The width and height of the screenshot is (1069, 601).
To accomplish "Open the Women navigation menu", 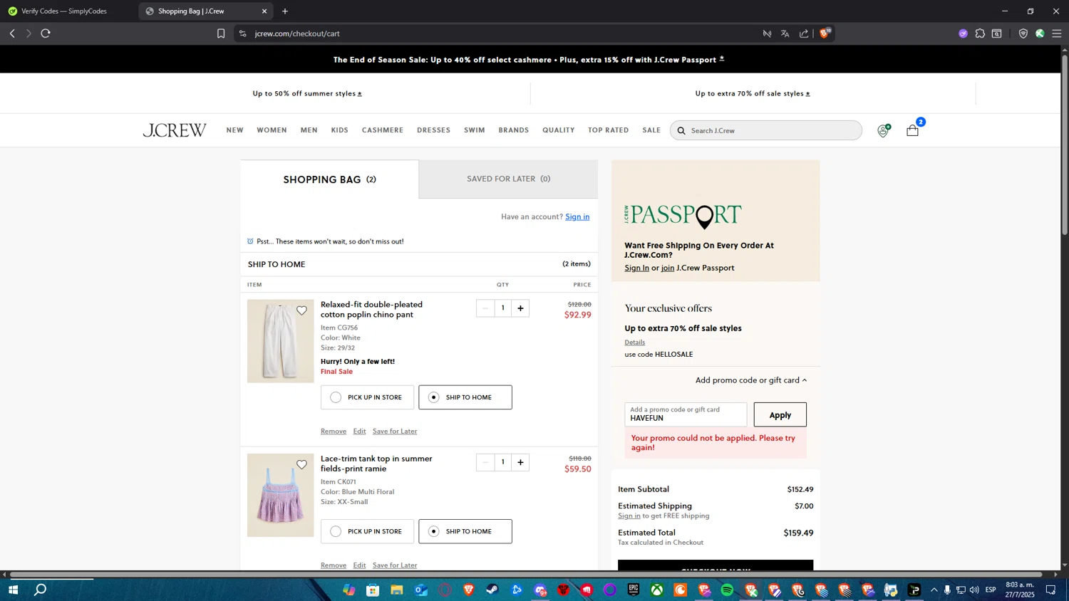I will coord(272,130).
